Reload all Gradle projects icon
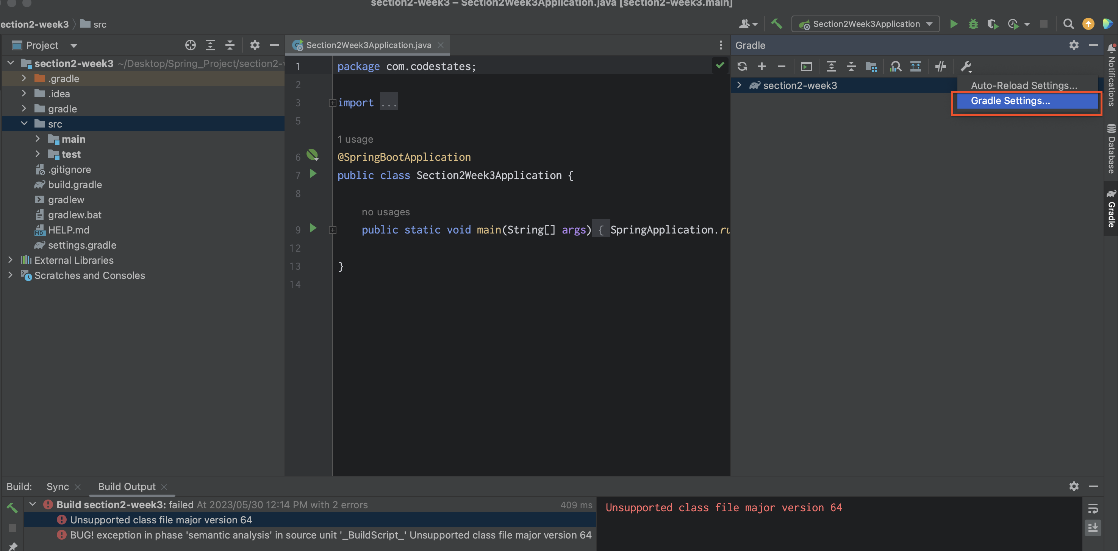This screenshot has width=1118, height=551. [x=742, y=66]
